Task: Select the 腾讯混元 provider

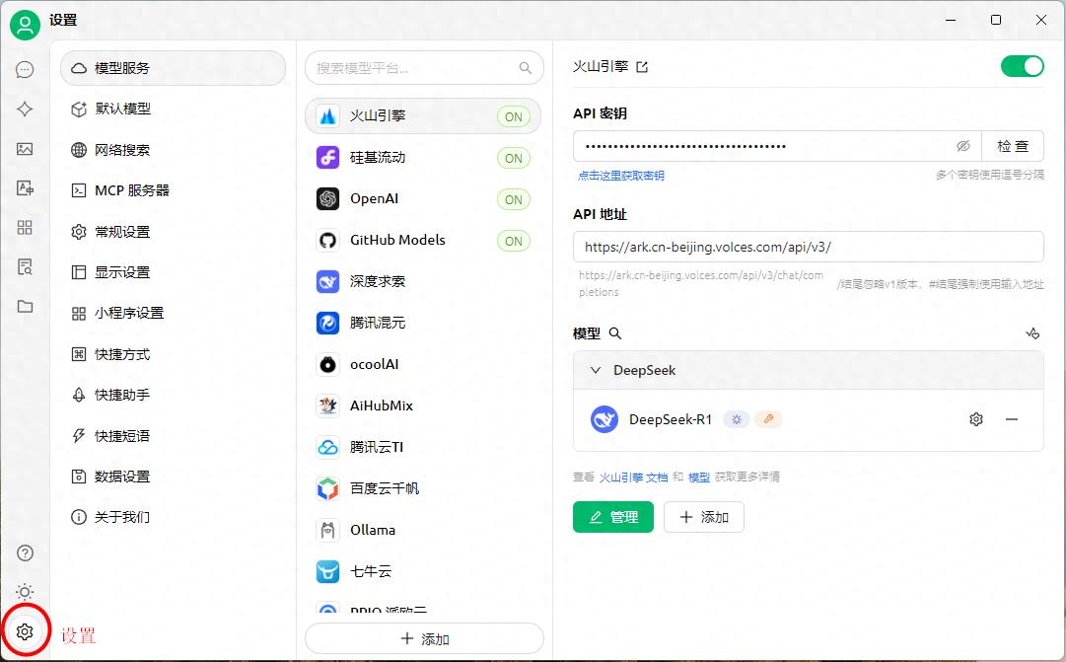Action: point(423,323)
